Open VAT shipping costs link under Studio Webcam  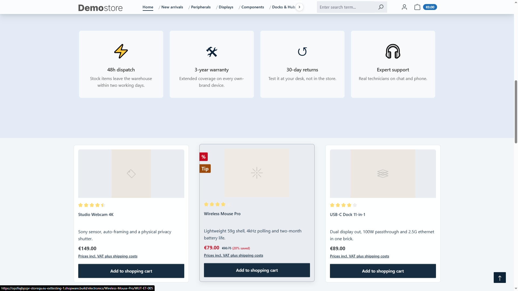pos(108,256)
